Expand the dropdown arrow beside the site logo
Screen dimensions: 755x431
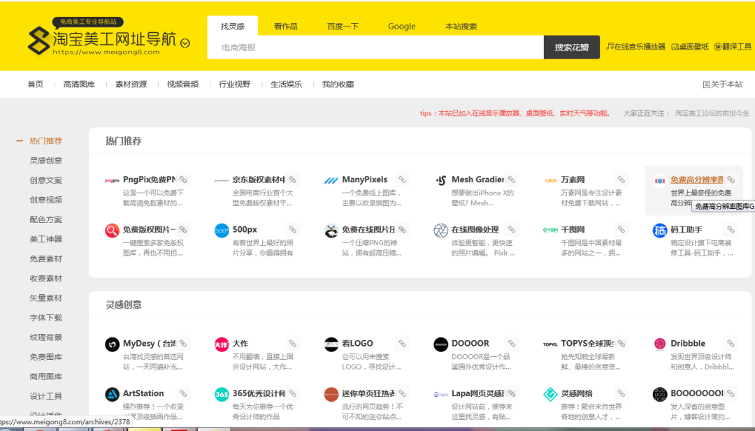(x=185, y=43)
